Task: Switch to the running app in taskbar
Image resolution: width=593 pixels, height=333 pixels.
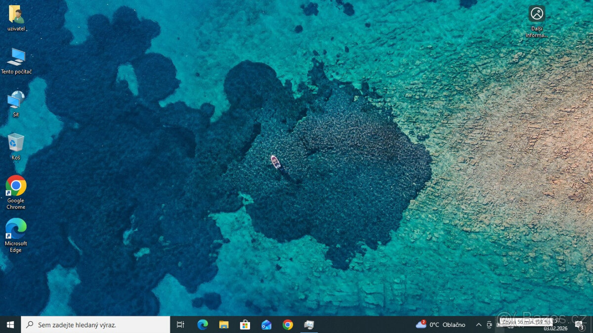Action: [x=309, y=325]
